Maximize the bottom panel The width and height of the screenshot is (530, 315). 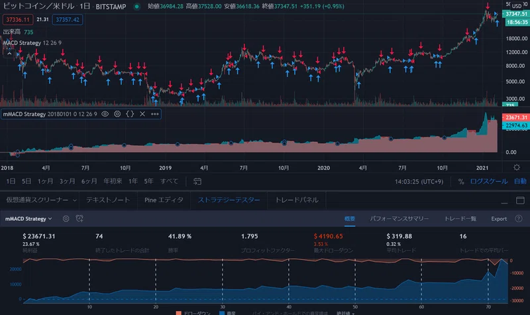(x=520, y=200)
